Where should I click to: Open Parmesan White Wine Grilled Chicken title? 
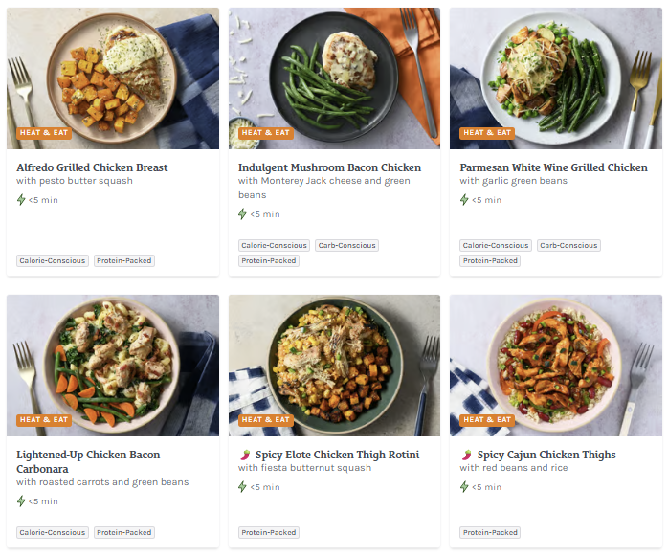pos(553,167)
